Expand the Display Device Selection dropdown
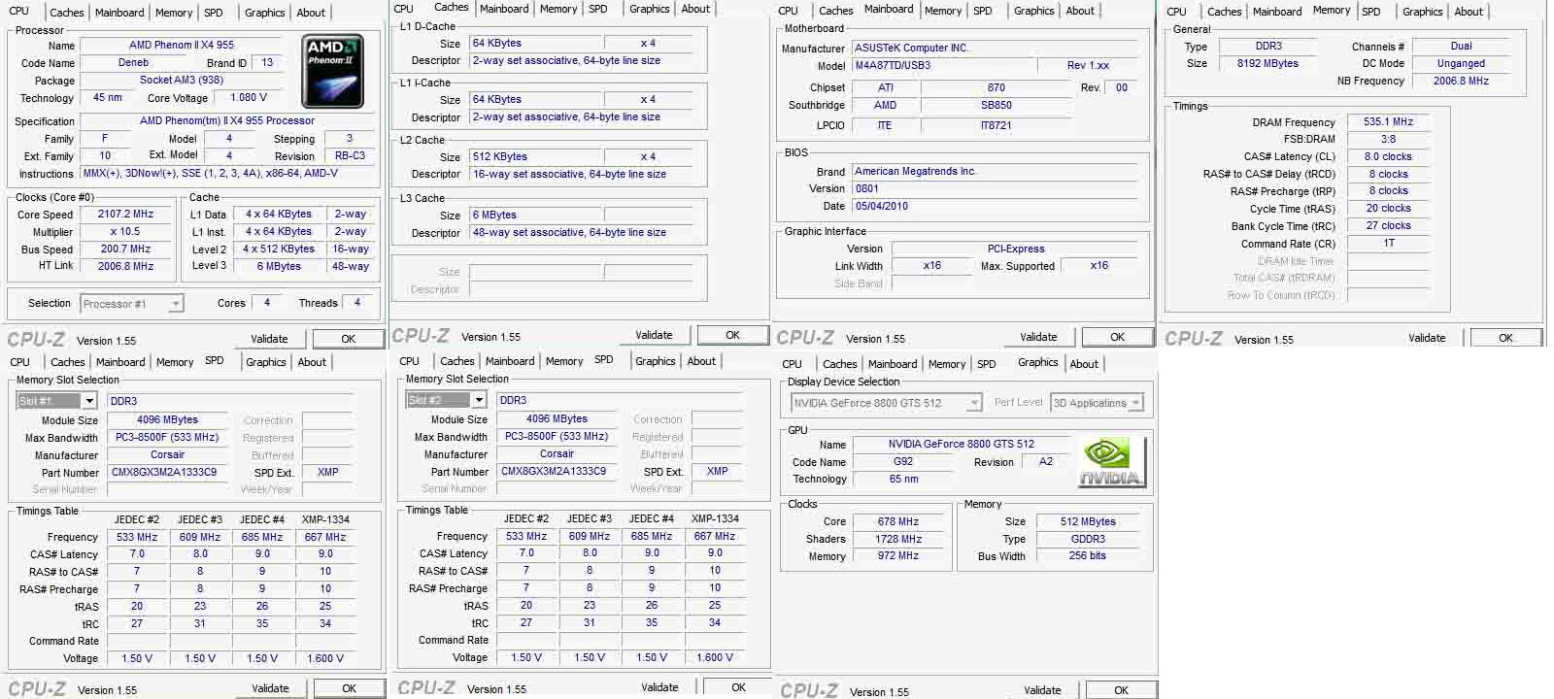This screenshot has width=1554, height=699. [886, 403]
